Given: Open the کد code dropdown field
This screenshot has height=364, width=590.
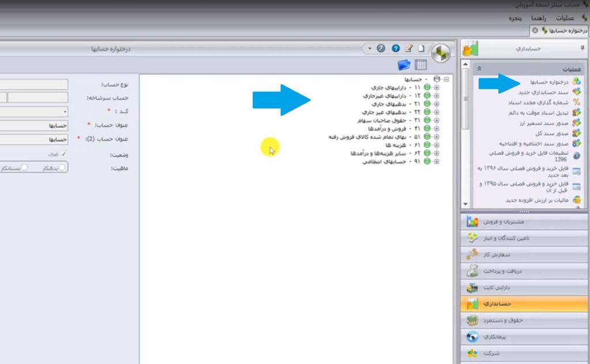Looking at the screenshot, I should tap(34, 112).
